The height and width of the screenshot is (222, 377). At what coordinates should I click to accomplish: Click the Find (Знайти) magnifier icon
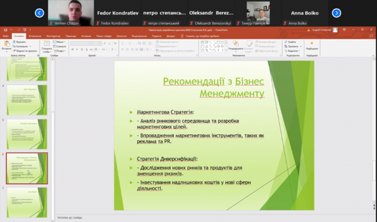point(286,42)
